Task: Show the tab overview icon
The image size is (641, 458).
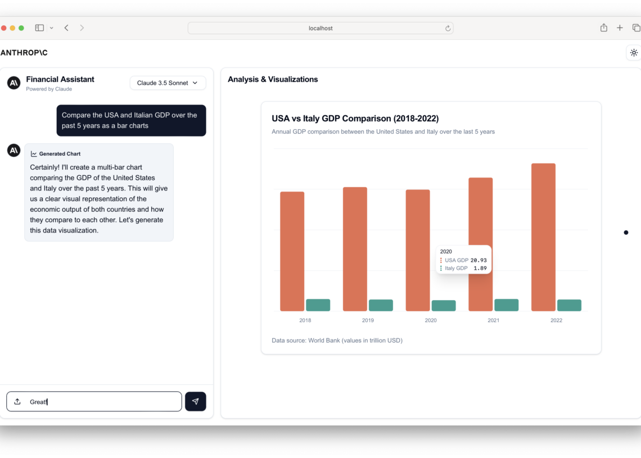Action: pyautogui.click(x=636, y=28)
